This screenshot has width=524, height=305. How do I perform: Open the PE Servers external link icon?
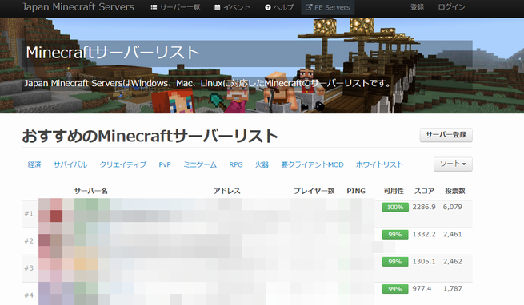coord(309,7)
